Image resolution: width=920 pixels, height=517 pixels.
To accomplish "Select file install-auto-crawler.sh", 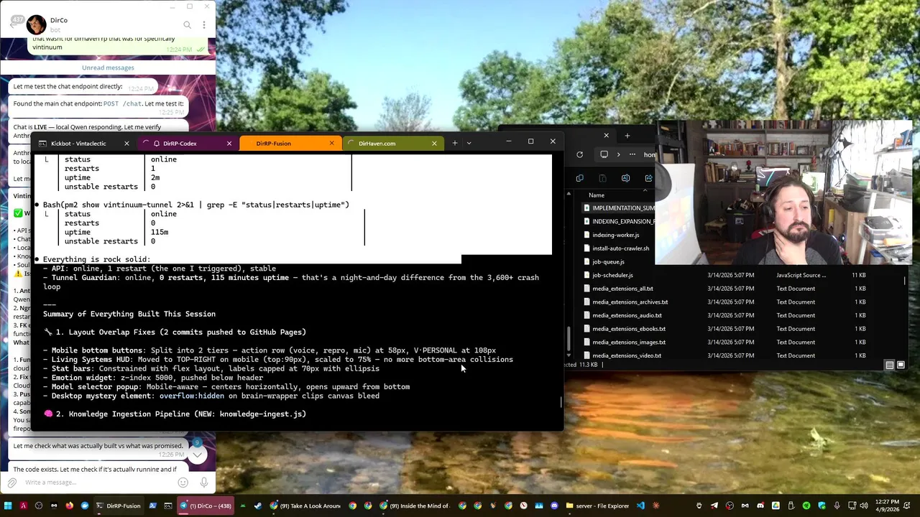I will 620,248.
